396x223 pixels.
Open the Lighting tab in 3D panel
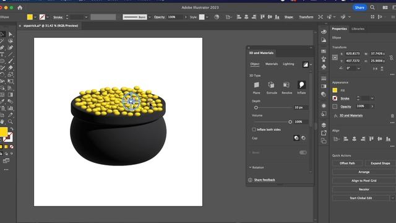point(288,64)
